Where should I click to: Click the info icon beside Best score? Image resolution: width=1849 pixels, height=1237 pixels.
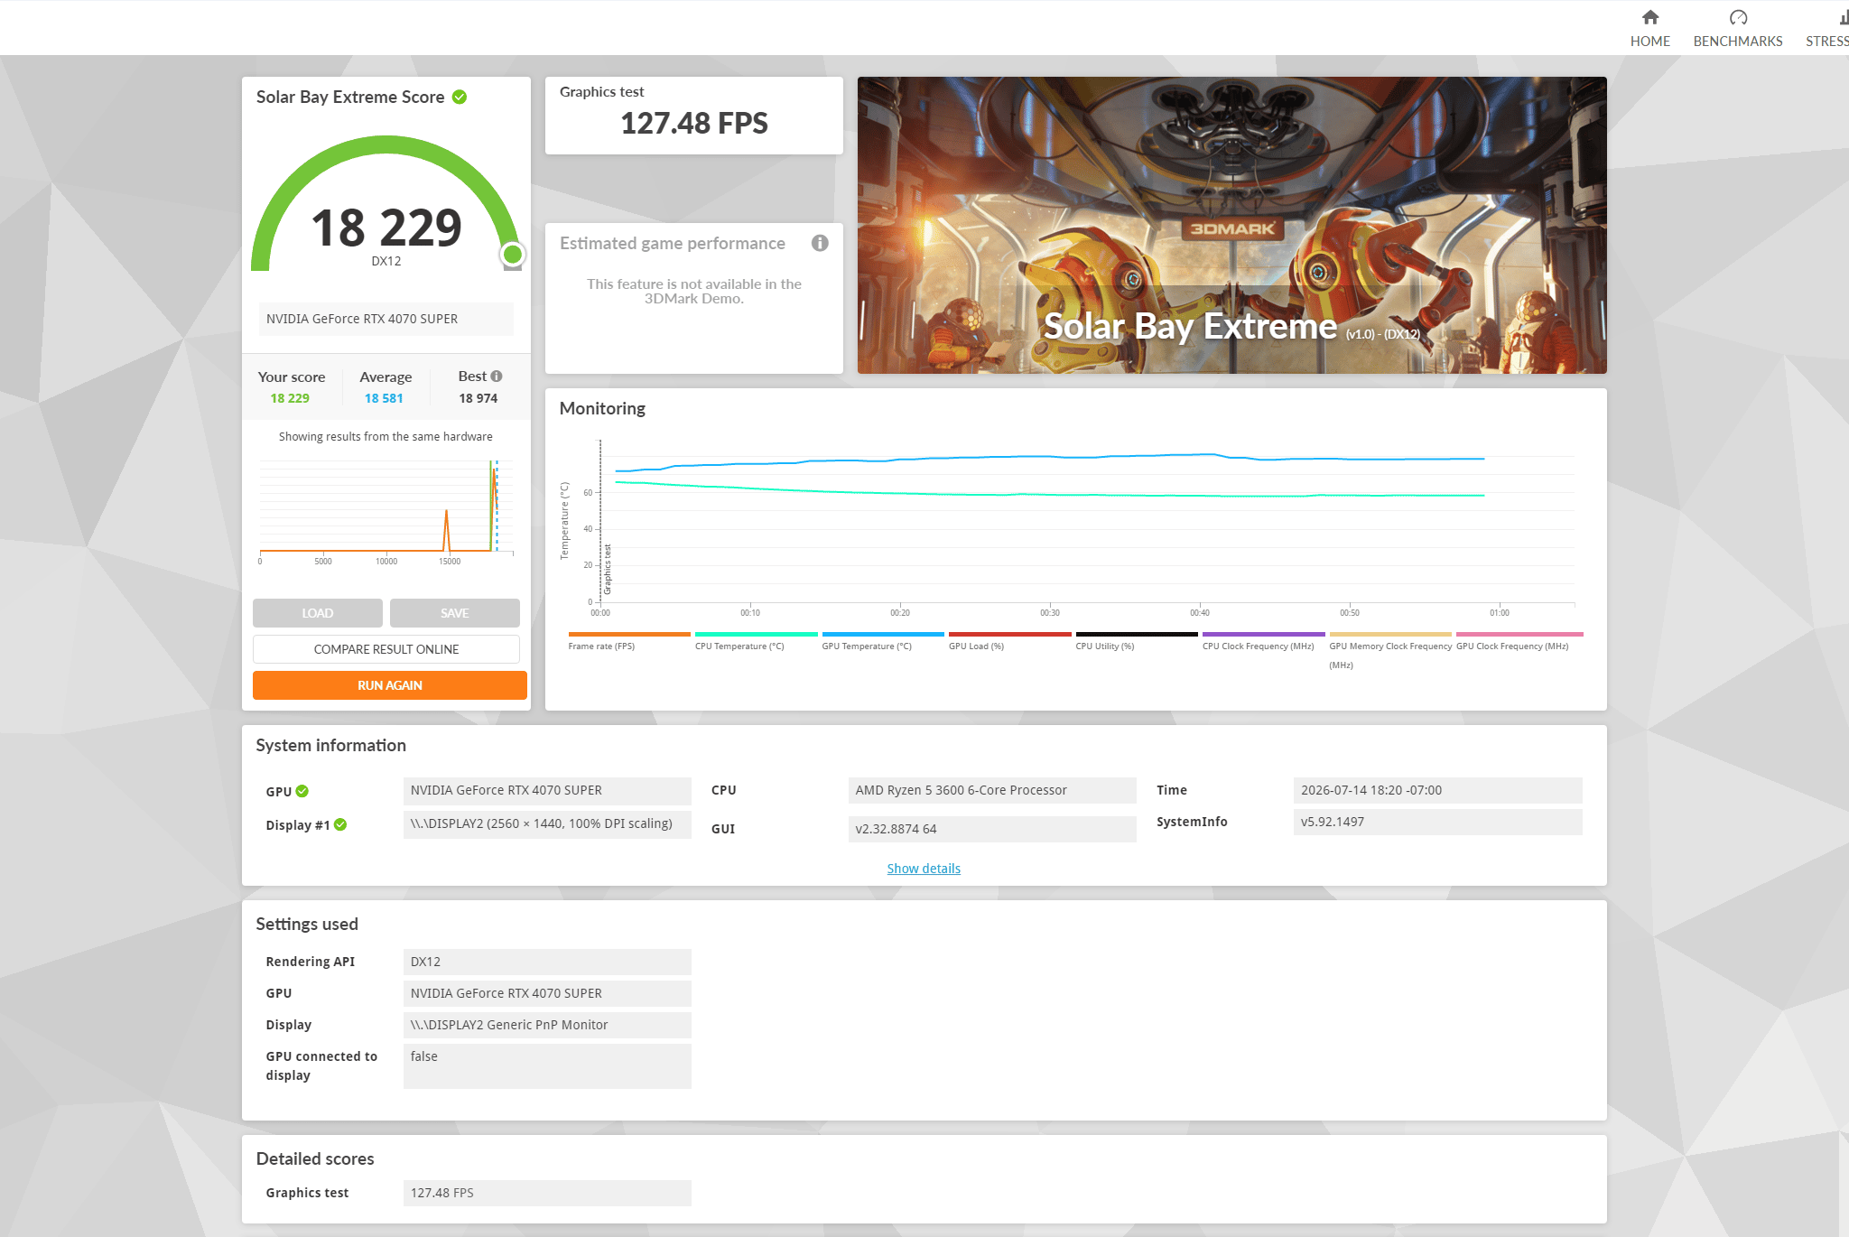tap(497, 376)
